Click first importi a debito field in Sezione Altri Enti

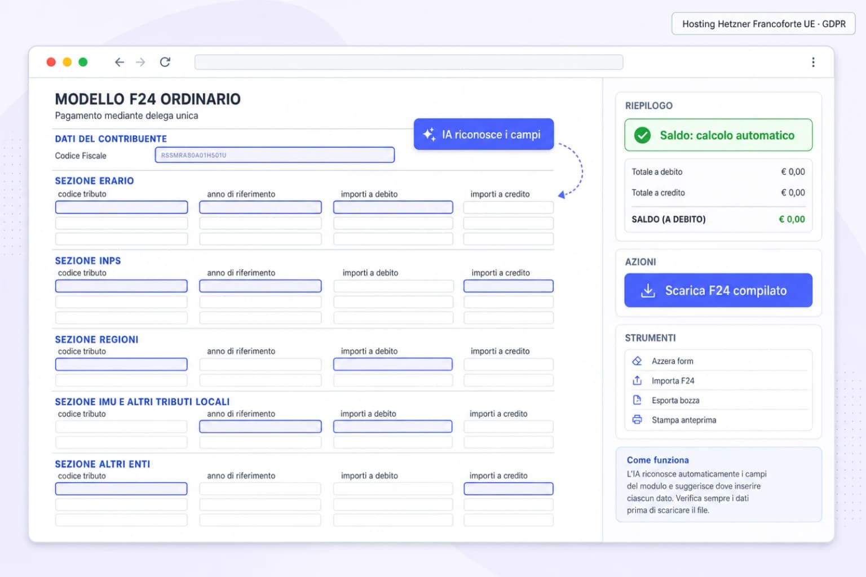pyautogui.click(x=393, y=489)
